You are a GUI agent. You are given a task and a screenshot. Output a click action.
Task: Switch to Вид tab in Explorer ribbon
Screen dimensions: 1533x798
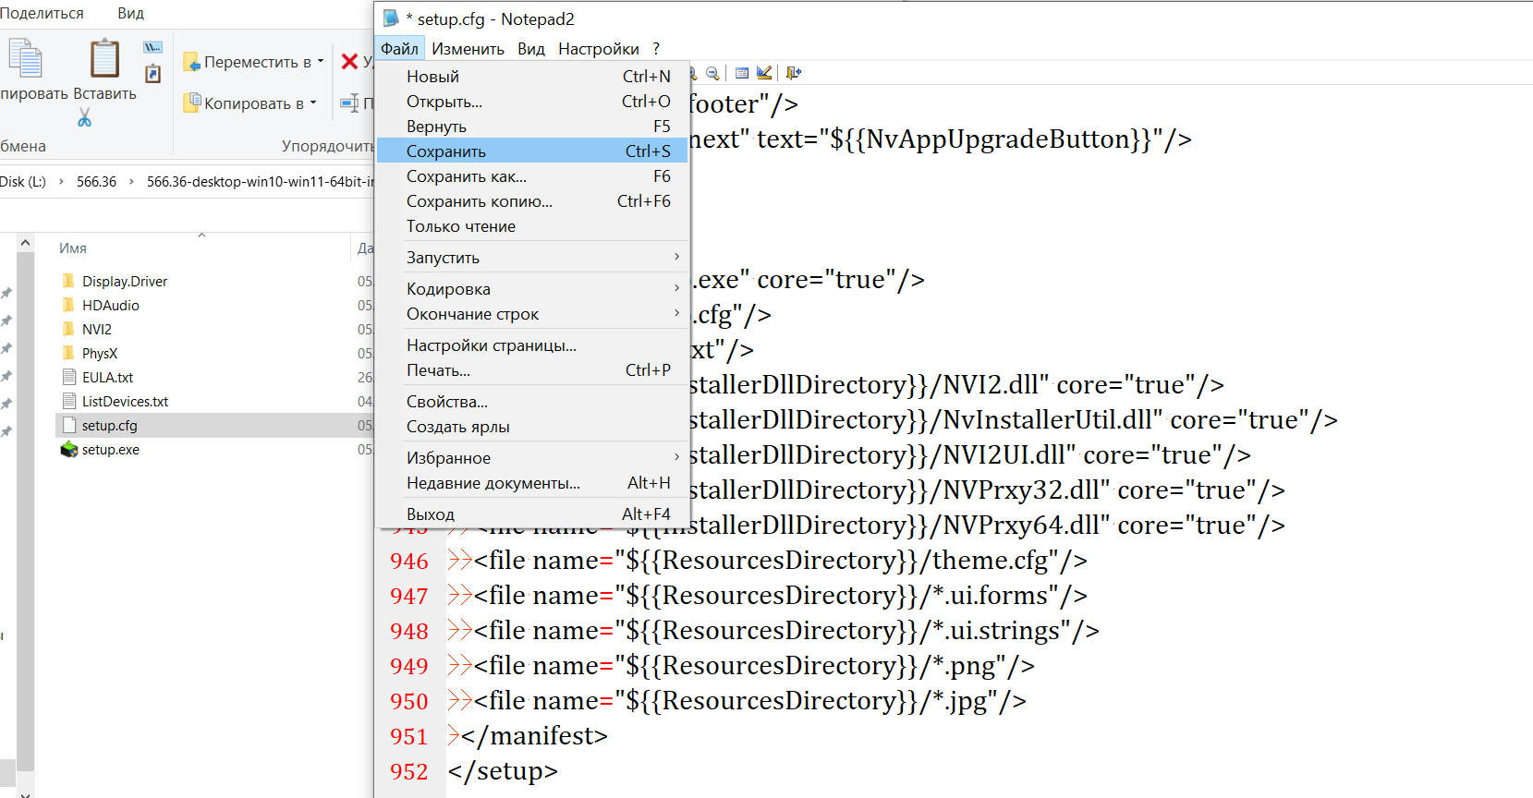pos(131,13)
